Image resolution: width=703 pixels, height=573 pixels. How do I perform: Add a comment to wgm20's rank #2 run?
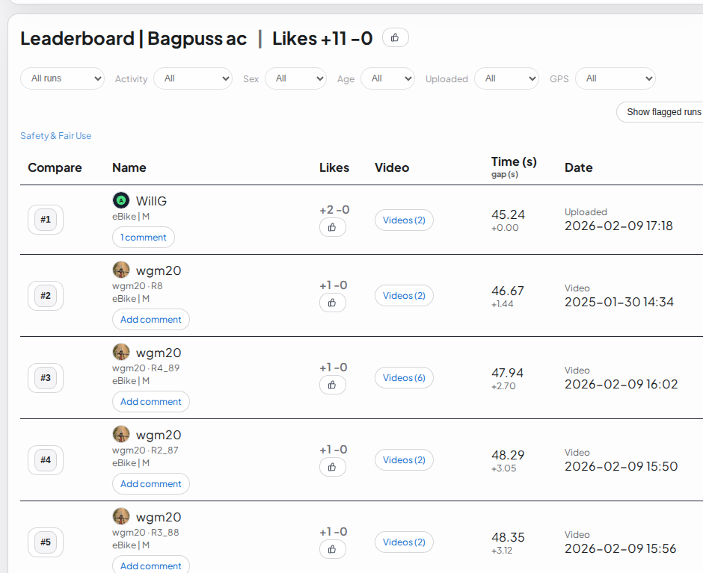click(x=150, y=319)
